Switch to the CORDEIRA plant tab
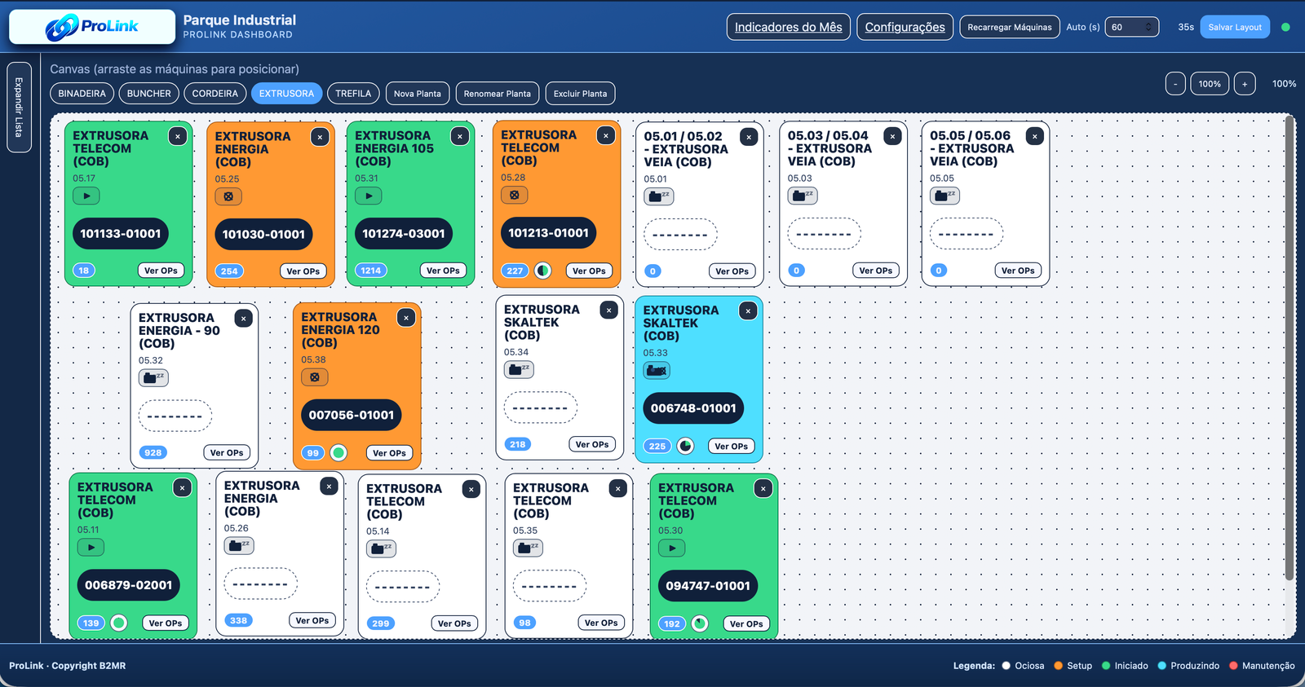 pos(215,94)
